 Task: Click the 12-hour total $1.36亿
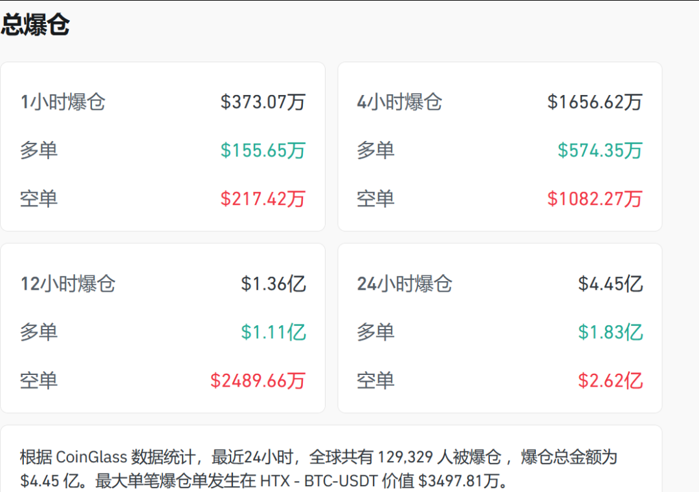pyautogui.click(x=273, y=284)
